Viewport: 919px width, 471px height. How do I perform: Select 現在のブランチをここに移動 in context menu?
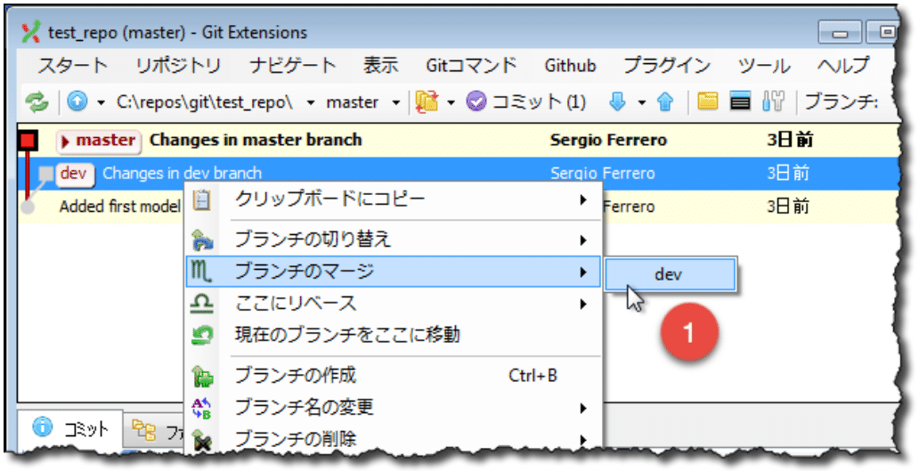(394, 335)
